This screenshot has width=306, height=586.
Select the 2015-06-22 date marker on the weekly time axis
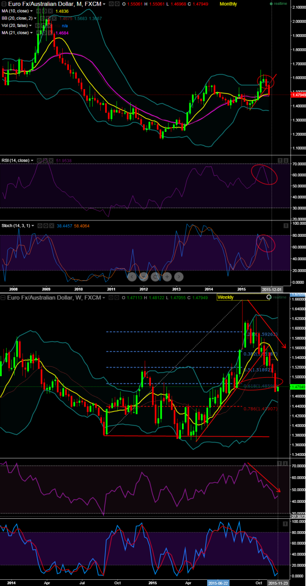point(218,583)
